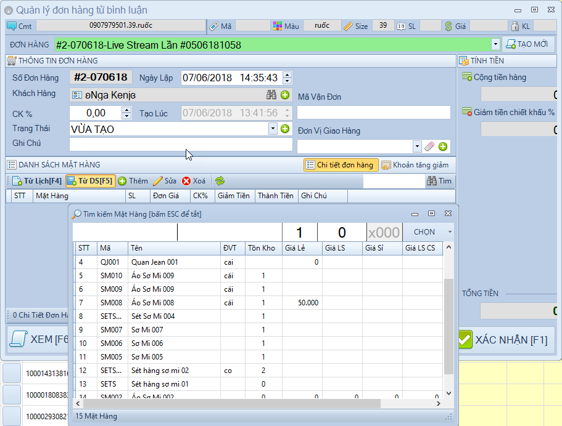Click the Cộng tiền hàng icon
562x426 pixels.
467,77
